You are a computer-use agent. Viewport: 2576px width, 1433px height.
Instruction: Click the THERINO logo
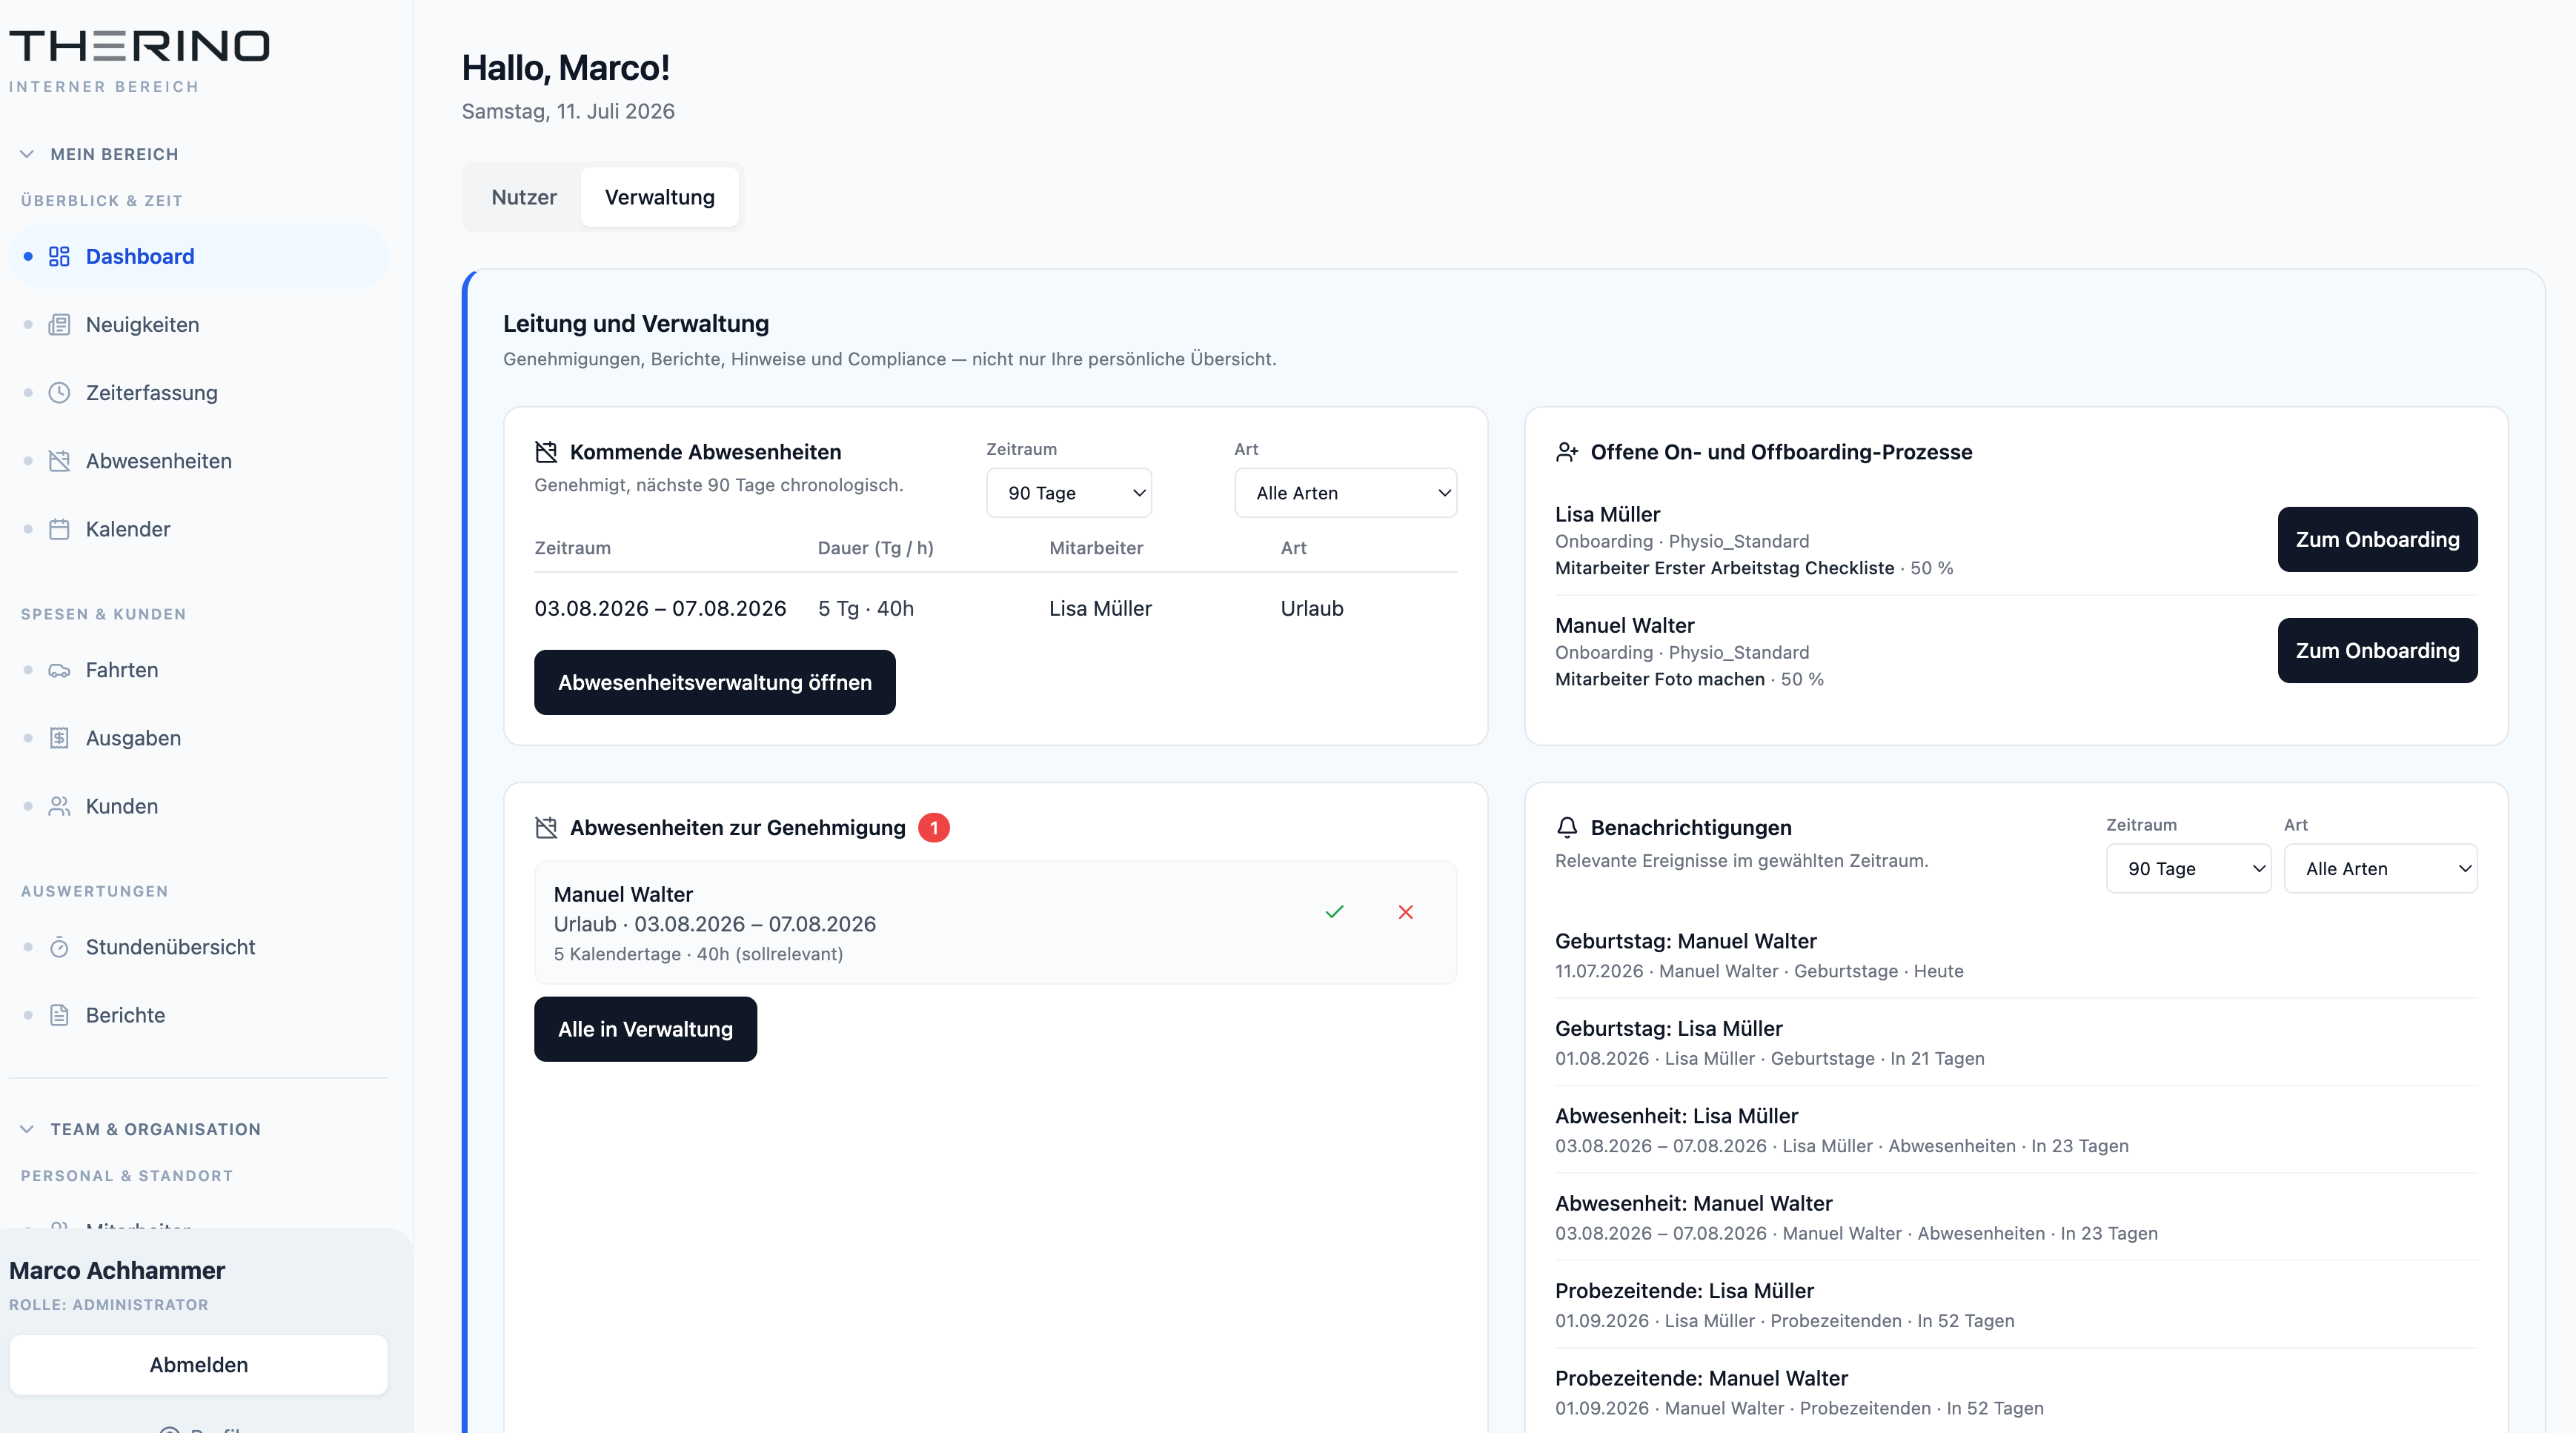pyautogui.click(x=139, y=46)
